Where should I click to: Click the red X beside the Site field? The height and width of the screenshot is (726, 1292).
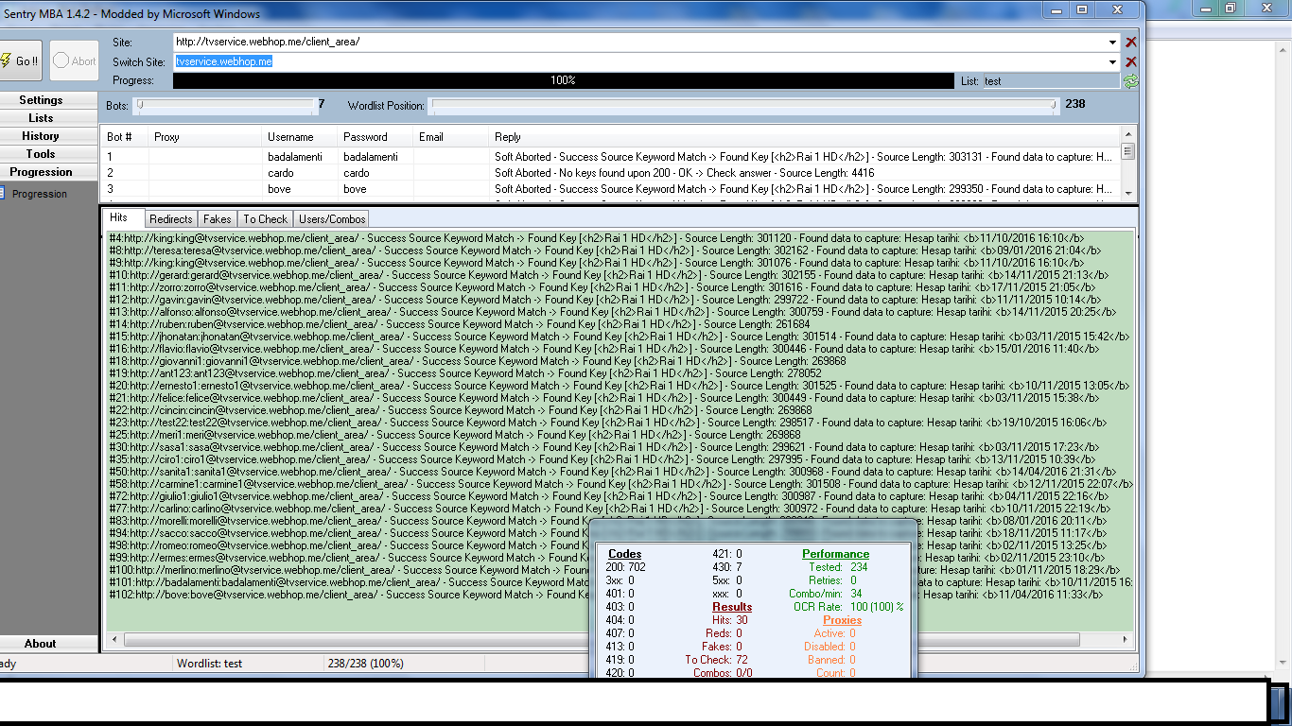click(1131, 43)
